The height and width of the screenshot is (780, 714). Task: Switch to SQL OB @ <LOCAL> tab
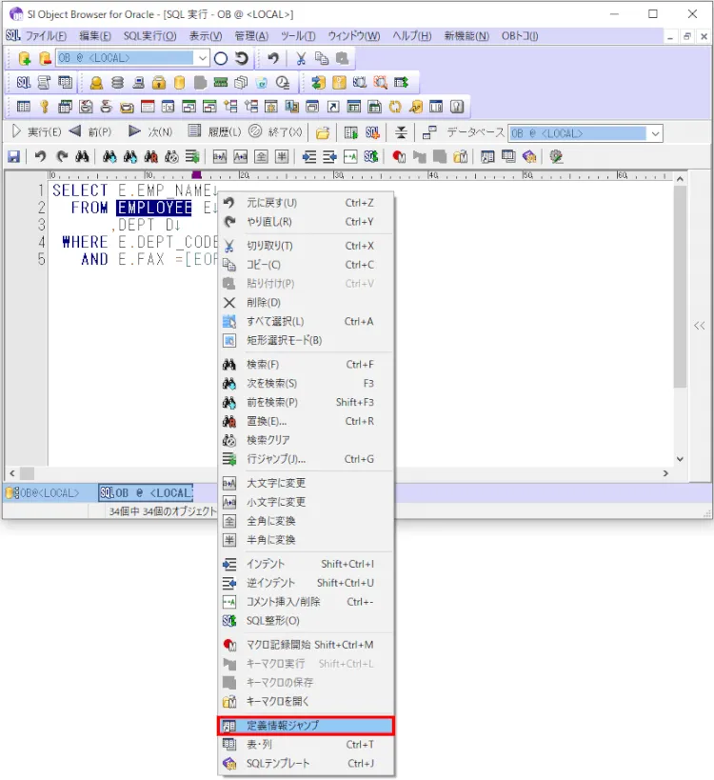pos(146,493)
